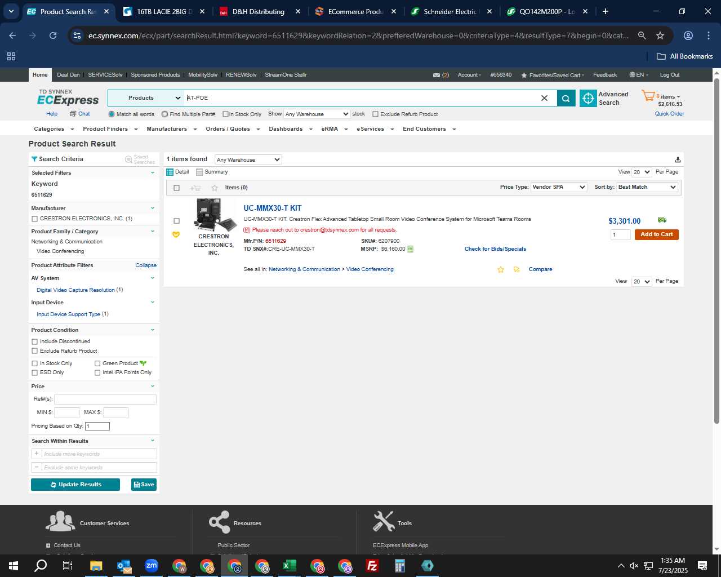Switch to Deal Den tab

[x=68, y=75]
